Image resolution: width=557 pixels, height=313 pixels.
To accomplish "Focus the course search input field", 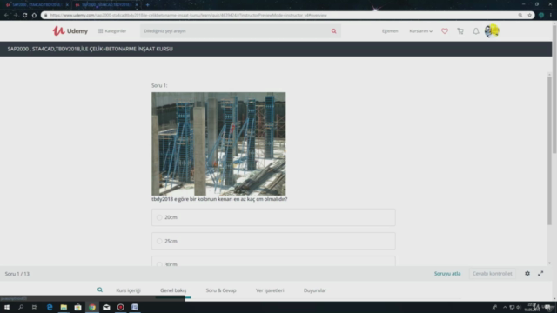I will point(234,31).
